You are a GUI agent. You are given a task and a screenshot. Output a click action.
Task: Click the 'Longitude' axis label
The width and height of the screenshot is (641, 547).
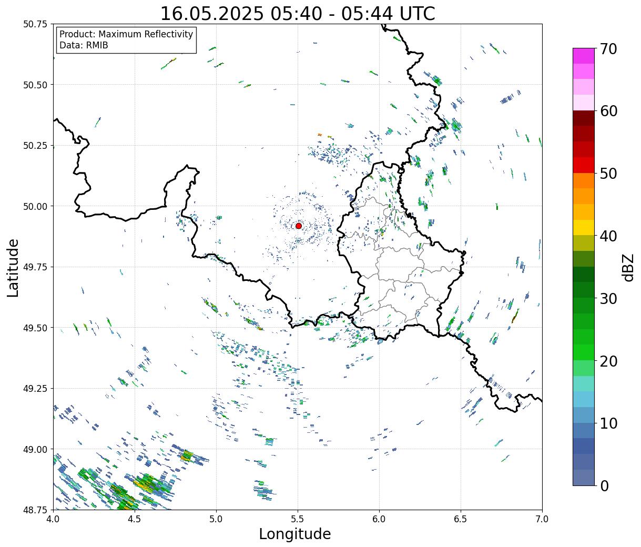(295, 534)
